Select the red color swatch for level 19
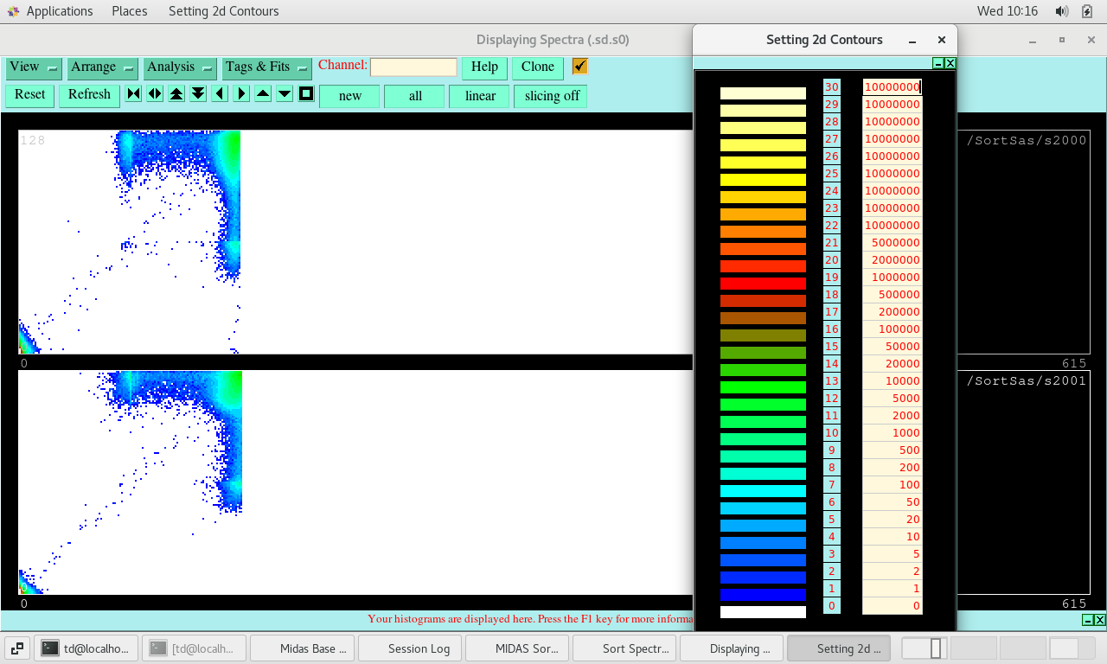The height and width of the screenshot is (664, 1107). coord(763,284)
